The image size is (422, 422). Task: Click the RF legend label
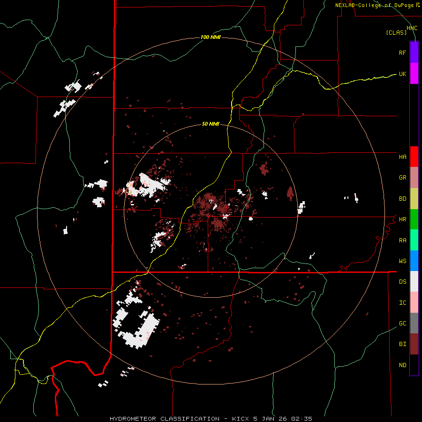tap(402, 53)
